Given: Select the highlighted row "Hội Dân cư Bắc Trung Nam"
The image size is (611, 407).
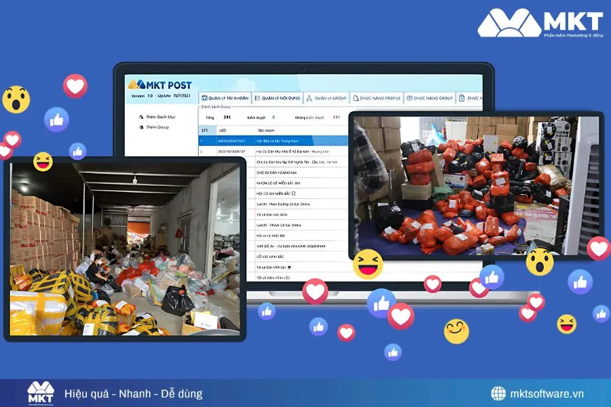Looking at the screenshot, I should pyautogui.click(x=278, y=140).
